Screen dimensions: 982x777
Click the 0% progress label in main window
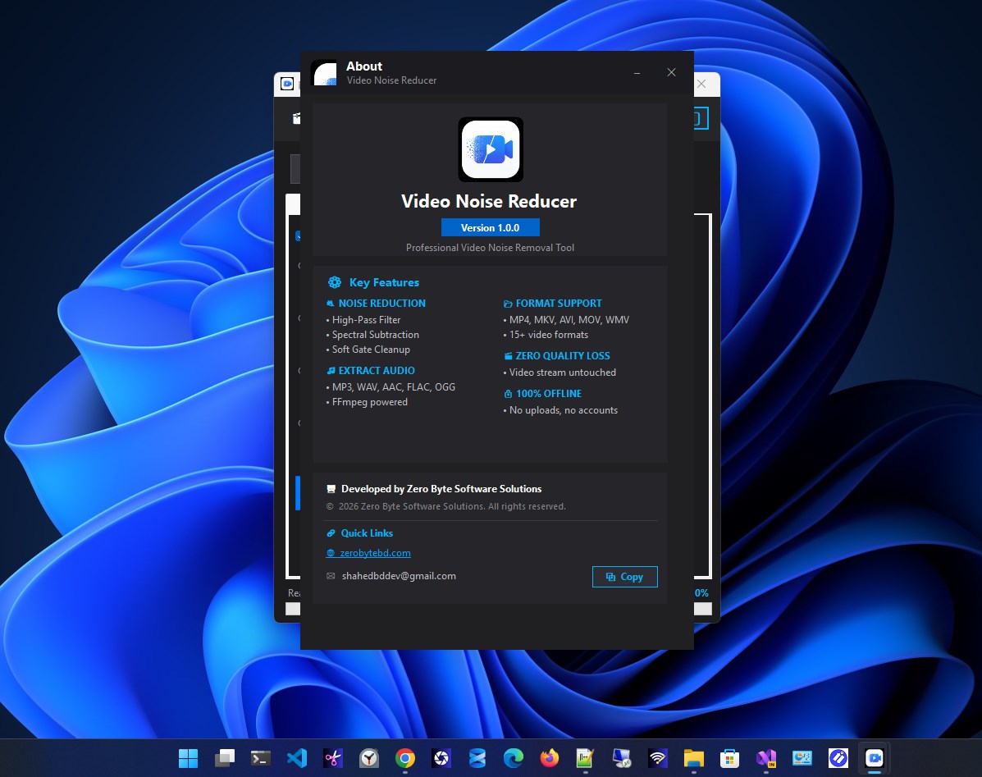(701, 593)
